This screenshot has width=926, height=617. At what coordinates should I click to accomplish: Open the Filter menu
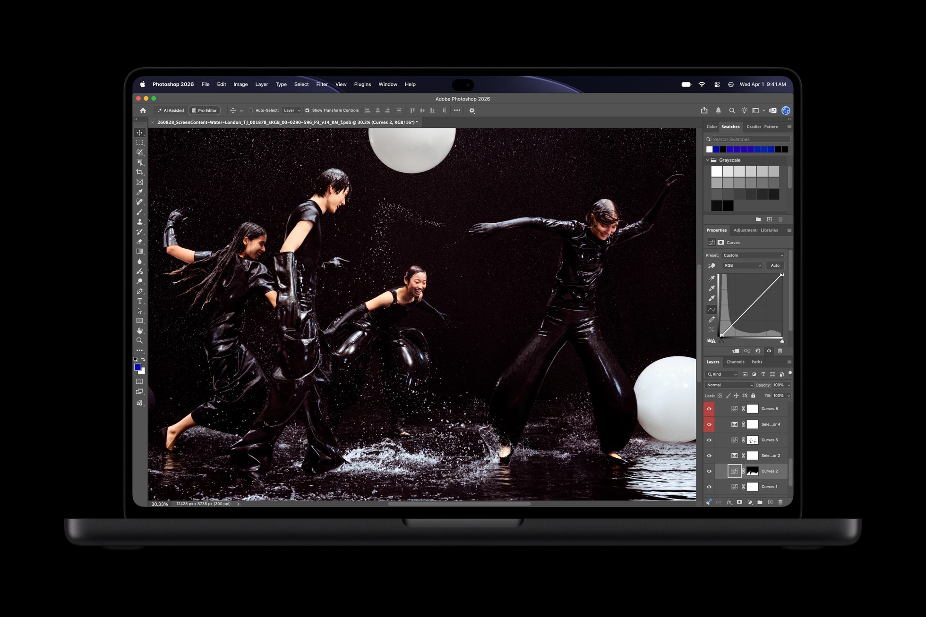(x=322, y=85)
